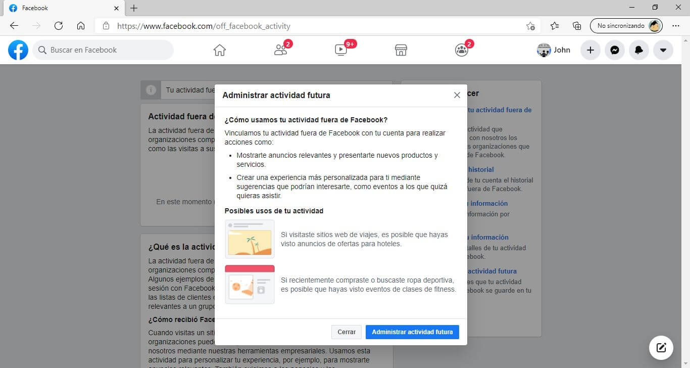The image size is (690, 368).
Task: Open the Collections icon
Action: (x=577, y=26)
